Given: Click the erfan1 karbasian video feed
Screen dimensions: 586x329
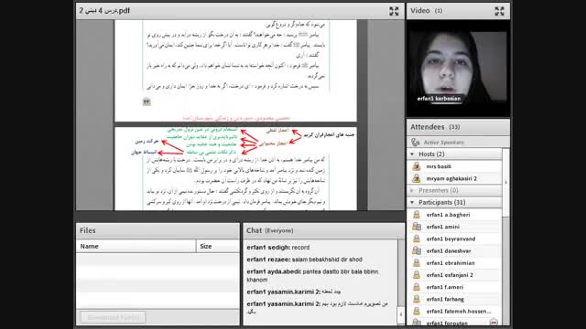Looking at the screenshot, I should pos(458,69).
